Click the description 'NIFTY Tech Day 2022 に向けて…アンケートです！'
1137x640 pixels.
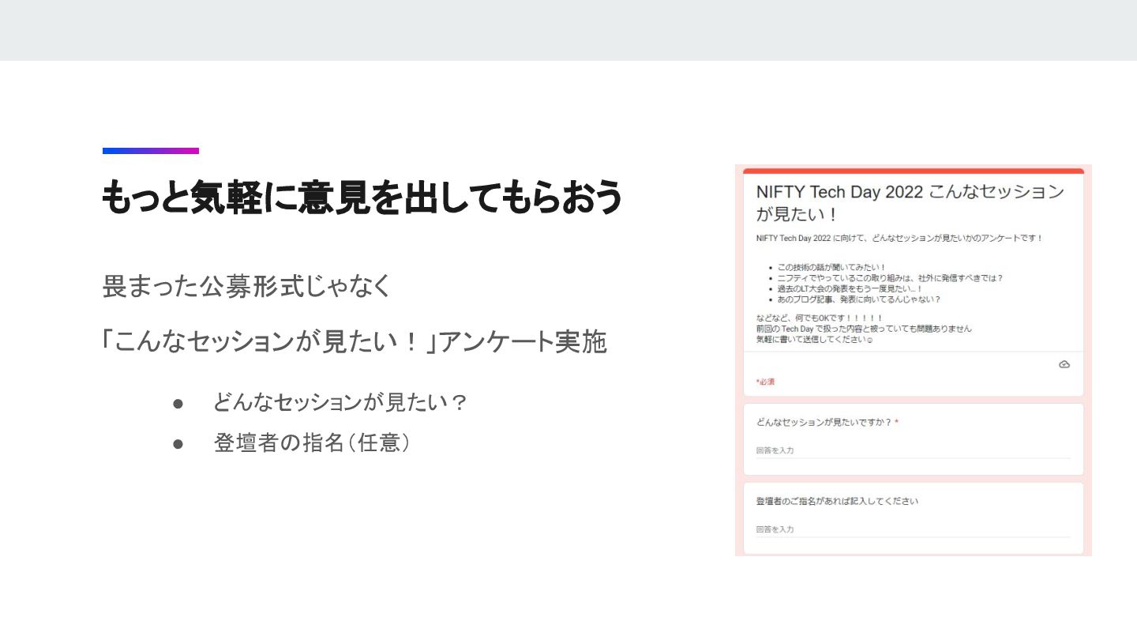pos(899,238)
